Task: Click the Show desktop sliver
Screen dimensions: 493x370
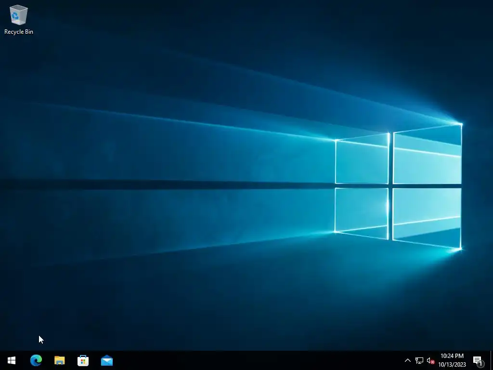Action: (492, 360)
